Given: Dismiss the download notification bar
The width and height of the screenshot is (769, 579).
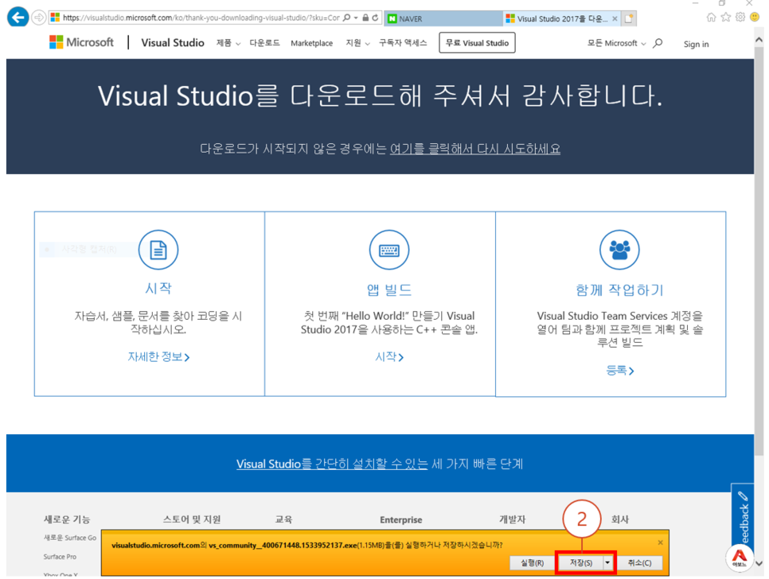Looking at the screenshot, I should click(660, 542).
